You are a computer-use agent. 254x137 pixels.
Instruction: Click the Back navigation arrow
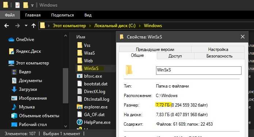point(7,26)
